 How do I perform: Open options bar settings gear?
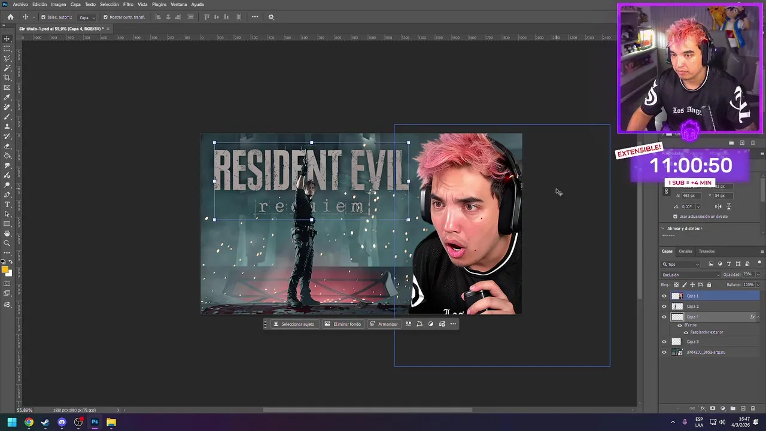click(271, 17)
